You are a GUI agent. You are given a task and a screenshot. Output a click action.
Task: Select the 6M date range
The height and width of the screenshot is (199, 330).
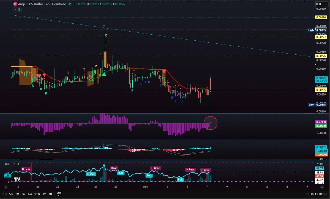coord(30,194)
